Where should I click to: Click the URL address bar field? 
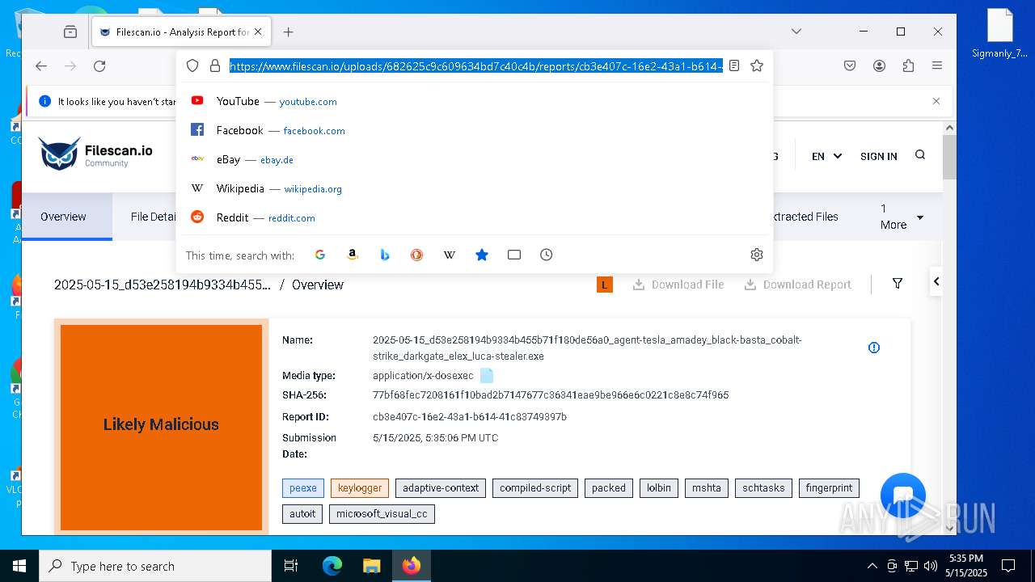[475, 66]
